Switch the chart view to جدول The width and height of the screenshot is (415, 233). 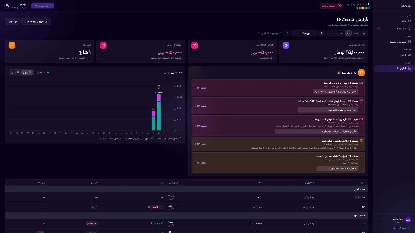(15, 73)
